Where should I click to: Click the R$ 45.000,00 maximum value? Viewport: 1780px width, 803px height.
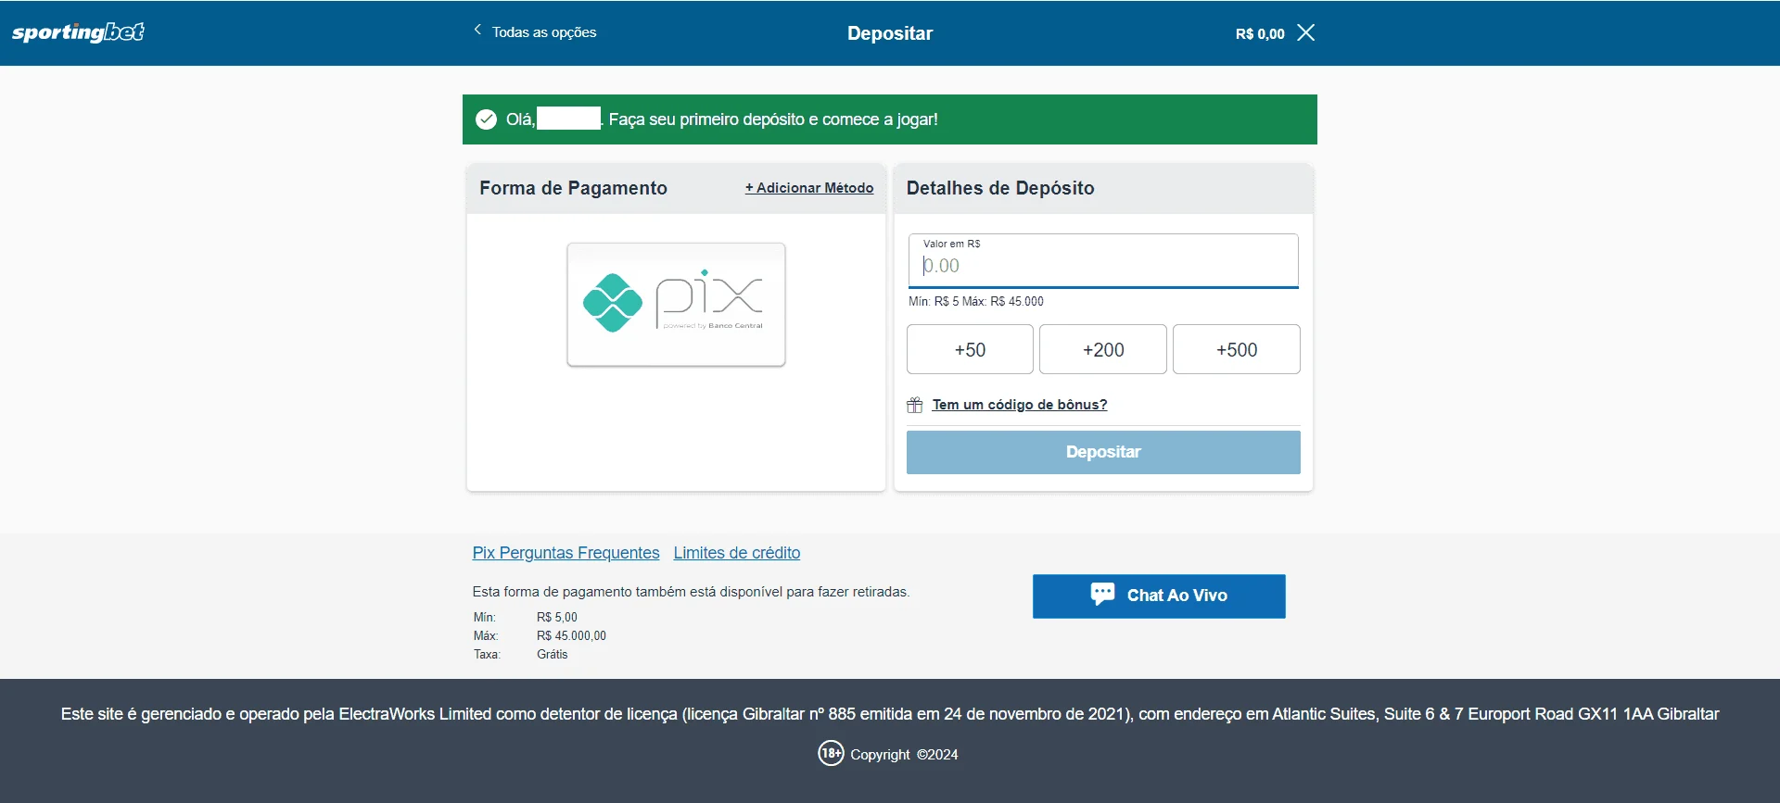pyautogui.click(x=571, y=635)
